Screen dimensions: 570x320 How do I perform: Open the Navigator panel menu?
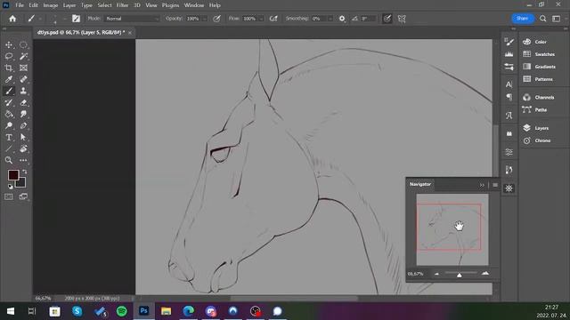495,185
